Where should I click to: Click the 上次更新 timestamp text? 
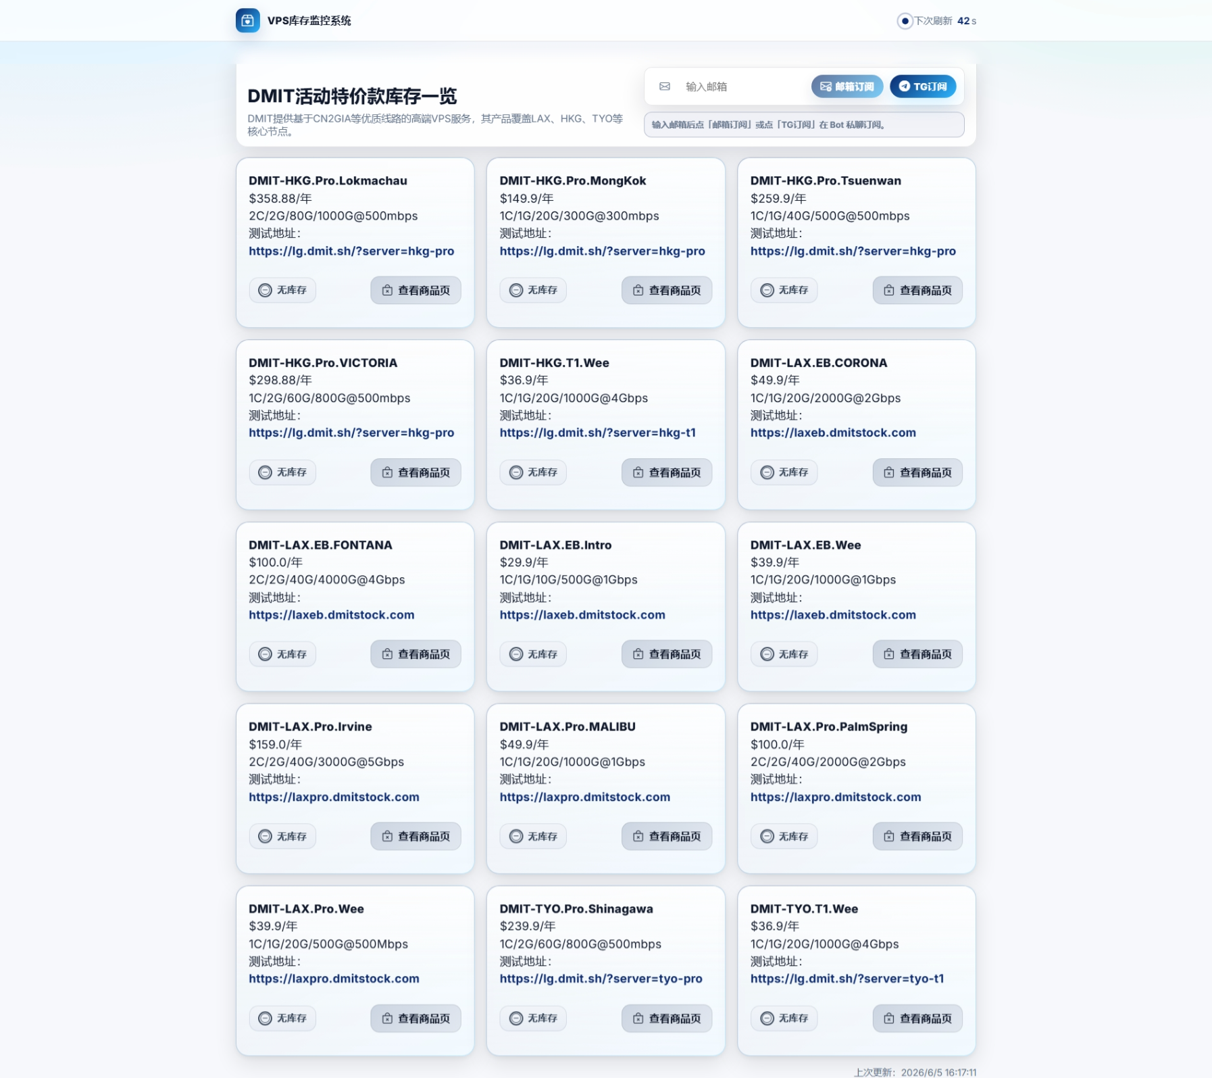click(x=915, y=1072)
